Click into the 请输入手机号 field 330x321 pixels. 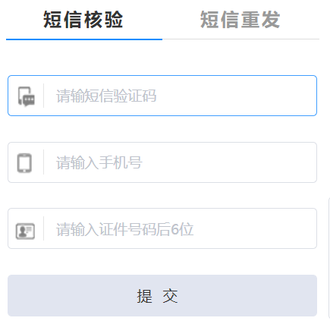click(162, 162)
